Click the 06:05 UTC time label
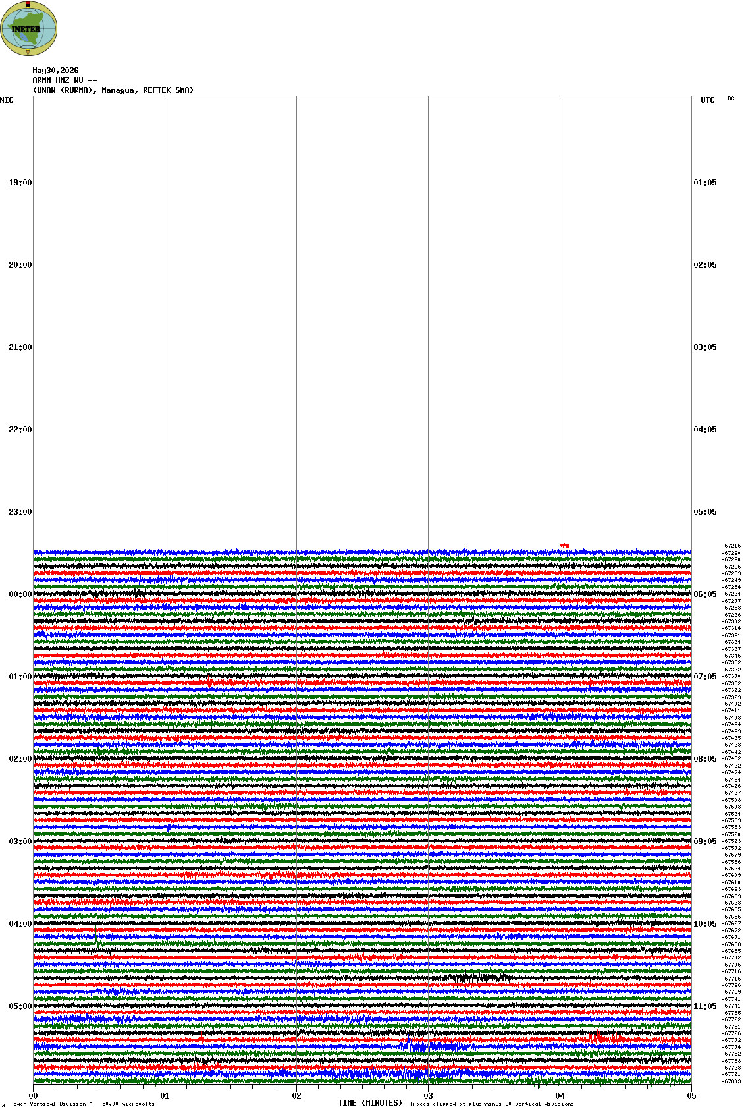This screenshot has width=744, height=1113. [x=705, y=594]
